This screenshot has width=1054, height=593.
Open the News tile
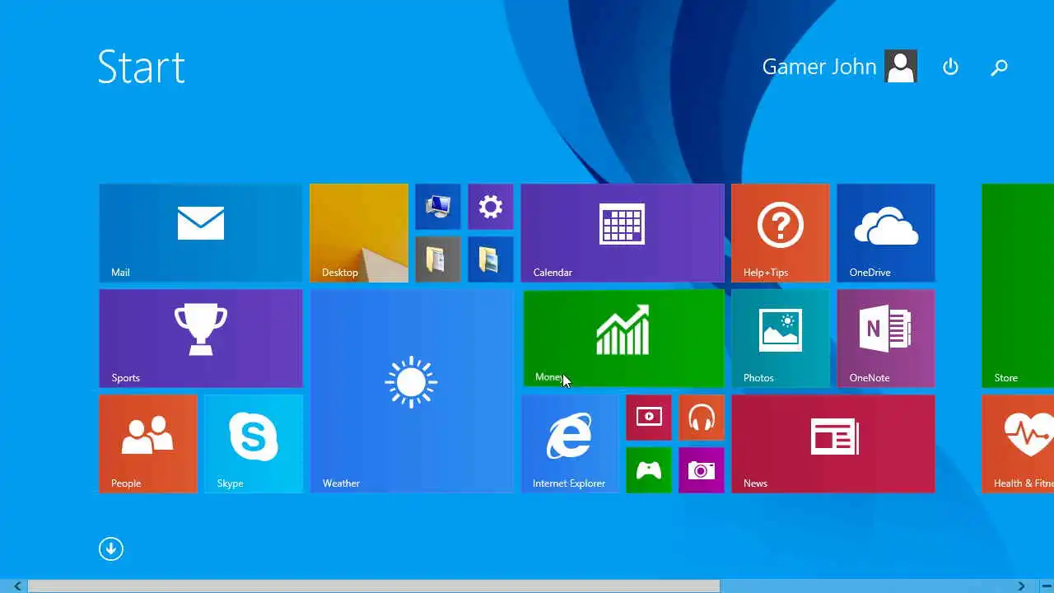click(x=833, y=444)
